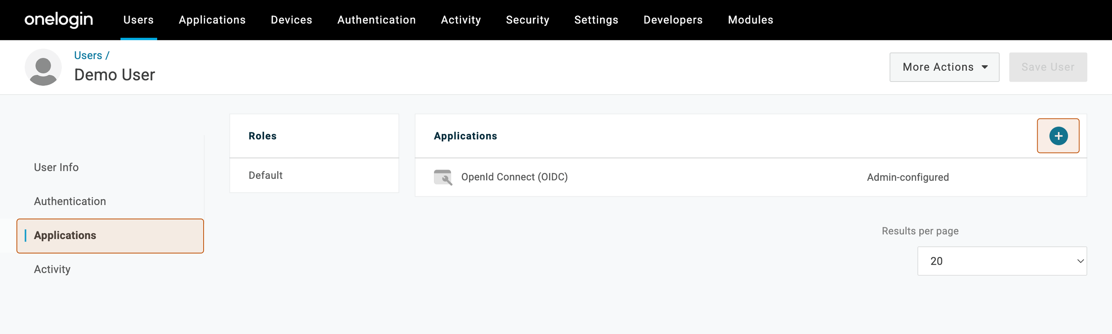Open the Applications menu in top navigation
Image resolution: width=1112 pixels, height=334 pixels.
click(x=212, y=20)
